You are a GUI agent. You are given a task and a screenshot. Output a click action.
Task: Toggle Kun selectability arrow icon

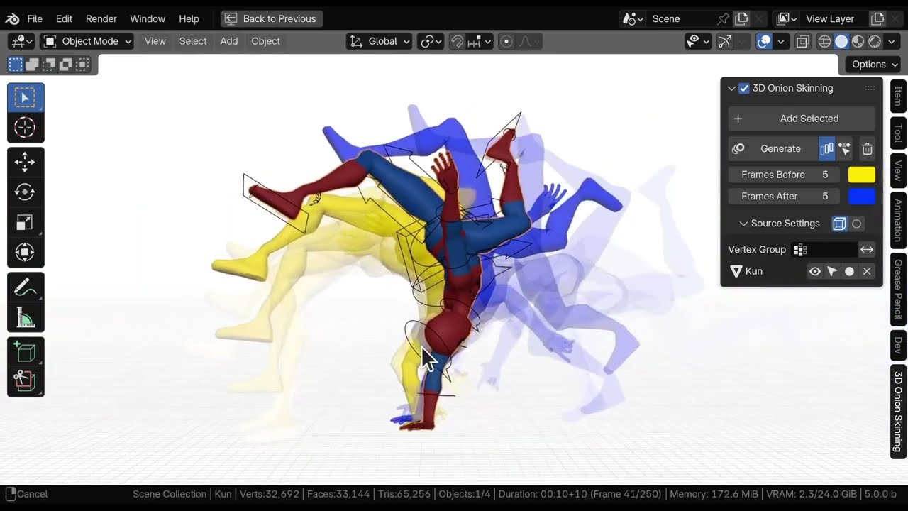click(x=832, y=271)
